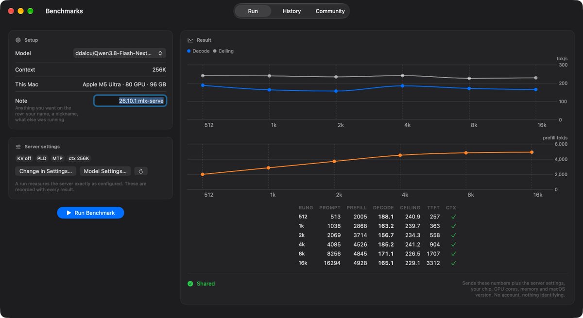Click the orange prefill point at 512
Image resolution: width=583 pixels, height=318 pixels.
pos(203,174)
